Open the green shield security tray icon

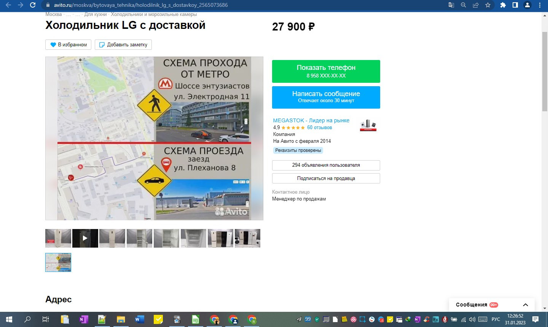pos(317,319)
